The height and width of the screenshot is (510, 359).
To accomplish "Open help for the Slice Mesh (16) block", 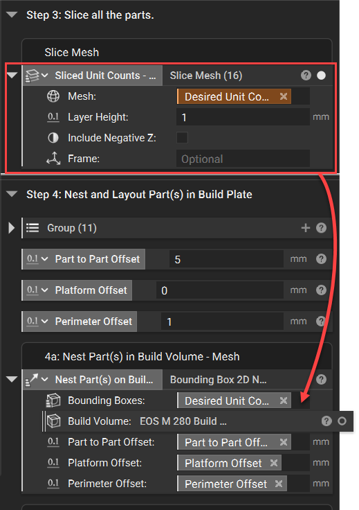I will click(306, 76).
